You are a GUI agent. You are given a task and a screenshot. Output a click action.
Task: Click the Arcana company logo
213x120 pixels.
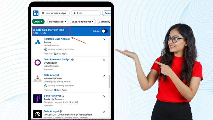(38, 42)
